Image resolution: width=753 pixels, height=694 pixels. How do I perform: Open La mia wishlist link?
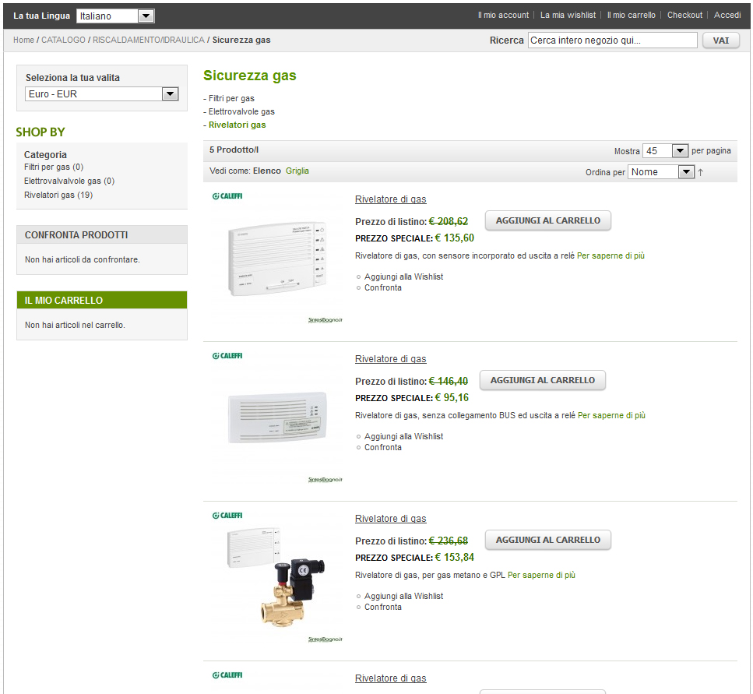(x=568, y=15)
